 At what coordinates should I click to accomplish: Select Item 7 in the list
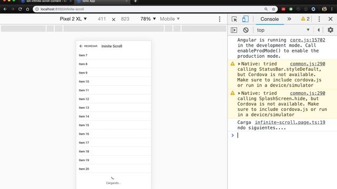(x=114, y=55)
